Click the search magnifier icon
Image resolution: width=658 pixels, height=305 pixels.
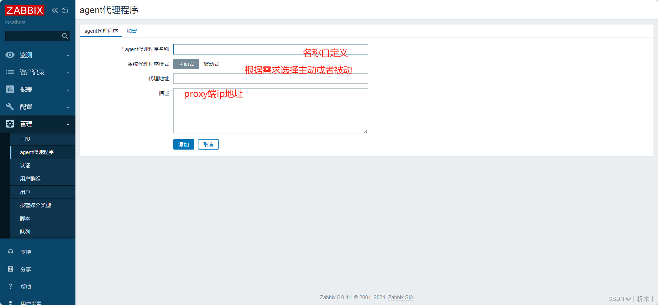65,36
